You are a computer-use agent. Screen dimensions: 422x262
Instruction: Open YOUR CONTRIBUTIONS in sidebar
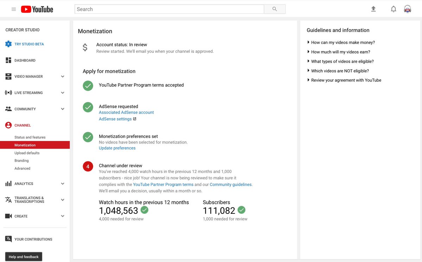coord(33,239)
